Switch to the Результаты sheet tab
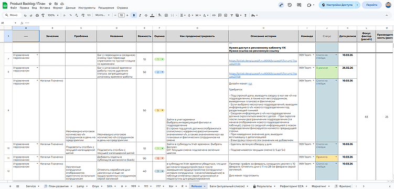Viewport: 394px width, 189px height. (264, 186)
